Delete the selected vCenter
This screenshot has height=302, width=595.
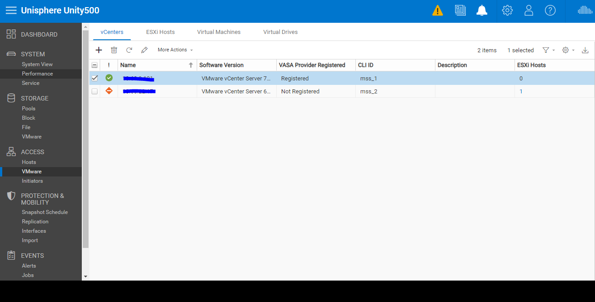pyautogui.click(x=114, y=50)
